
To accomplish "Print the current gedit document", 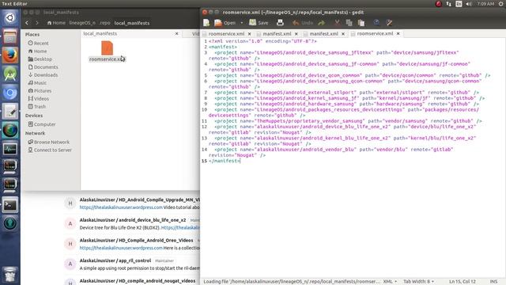I will click(280, 23).
